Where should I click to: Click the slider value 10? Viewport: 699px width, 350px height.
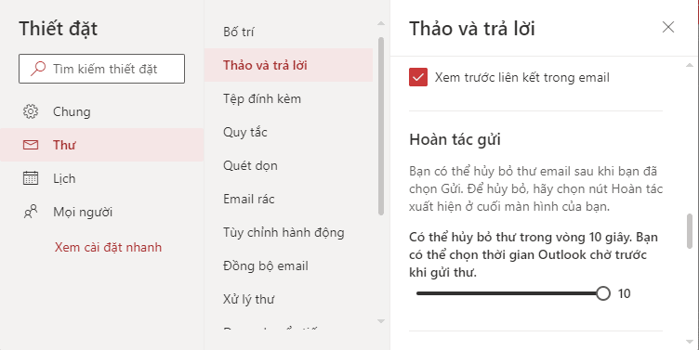click(x=624, y=294)
